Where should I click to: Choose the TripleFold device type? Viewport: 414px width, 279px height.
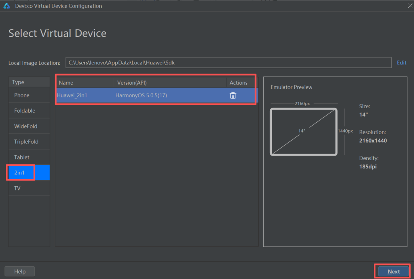pyautogui.click(x=29, y=141)
